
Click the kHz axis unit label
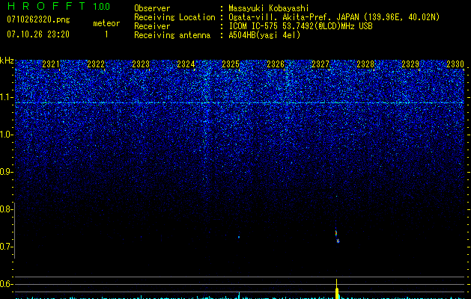coord(7,61)
